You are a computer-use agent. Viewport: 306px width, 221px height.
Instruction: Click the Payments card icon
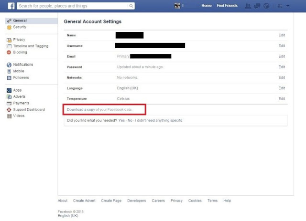pyautogui.click(x=9, y=103)
